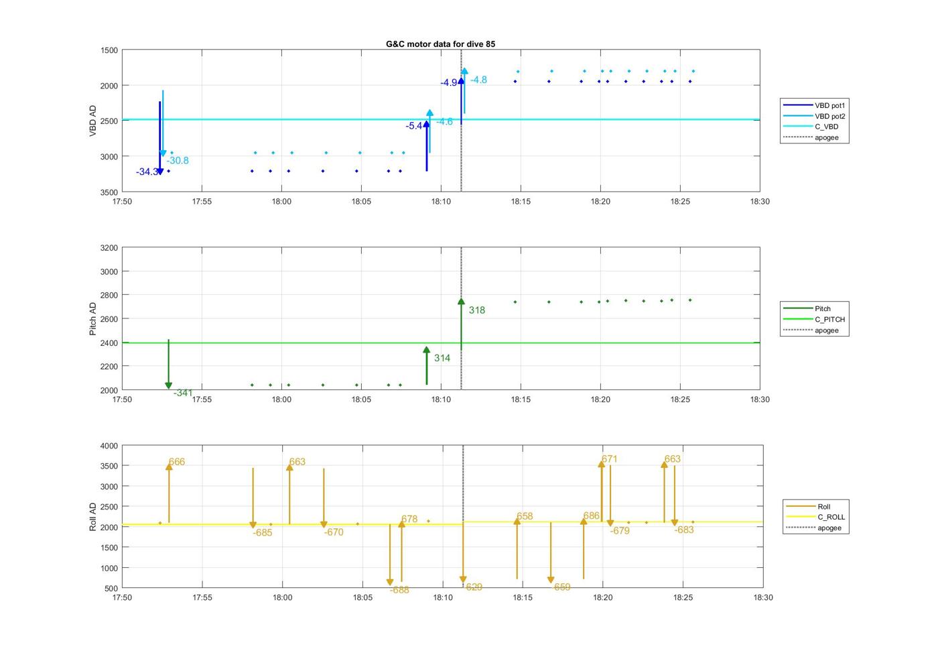Click the '318' pitch annotation
Viewport: 938px width, 661px height.
tap(477, 310)
